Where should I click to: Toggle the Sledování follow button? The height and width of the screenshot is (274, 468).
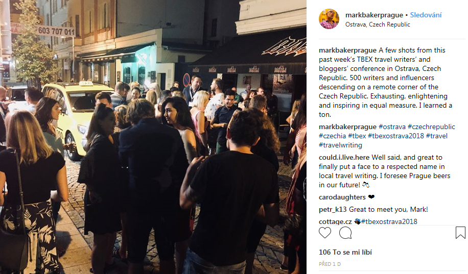[426, 15]
